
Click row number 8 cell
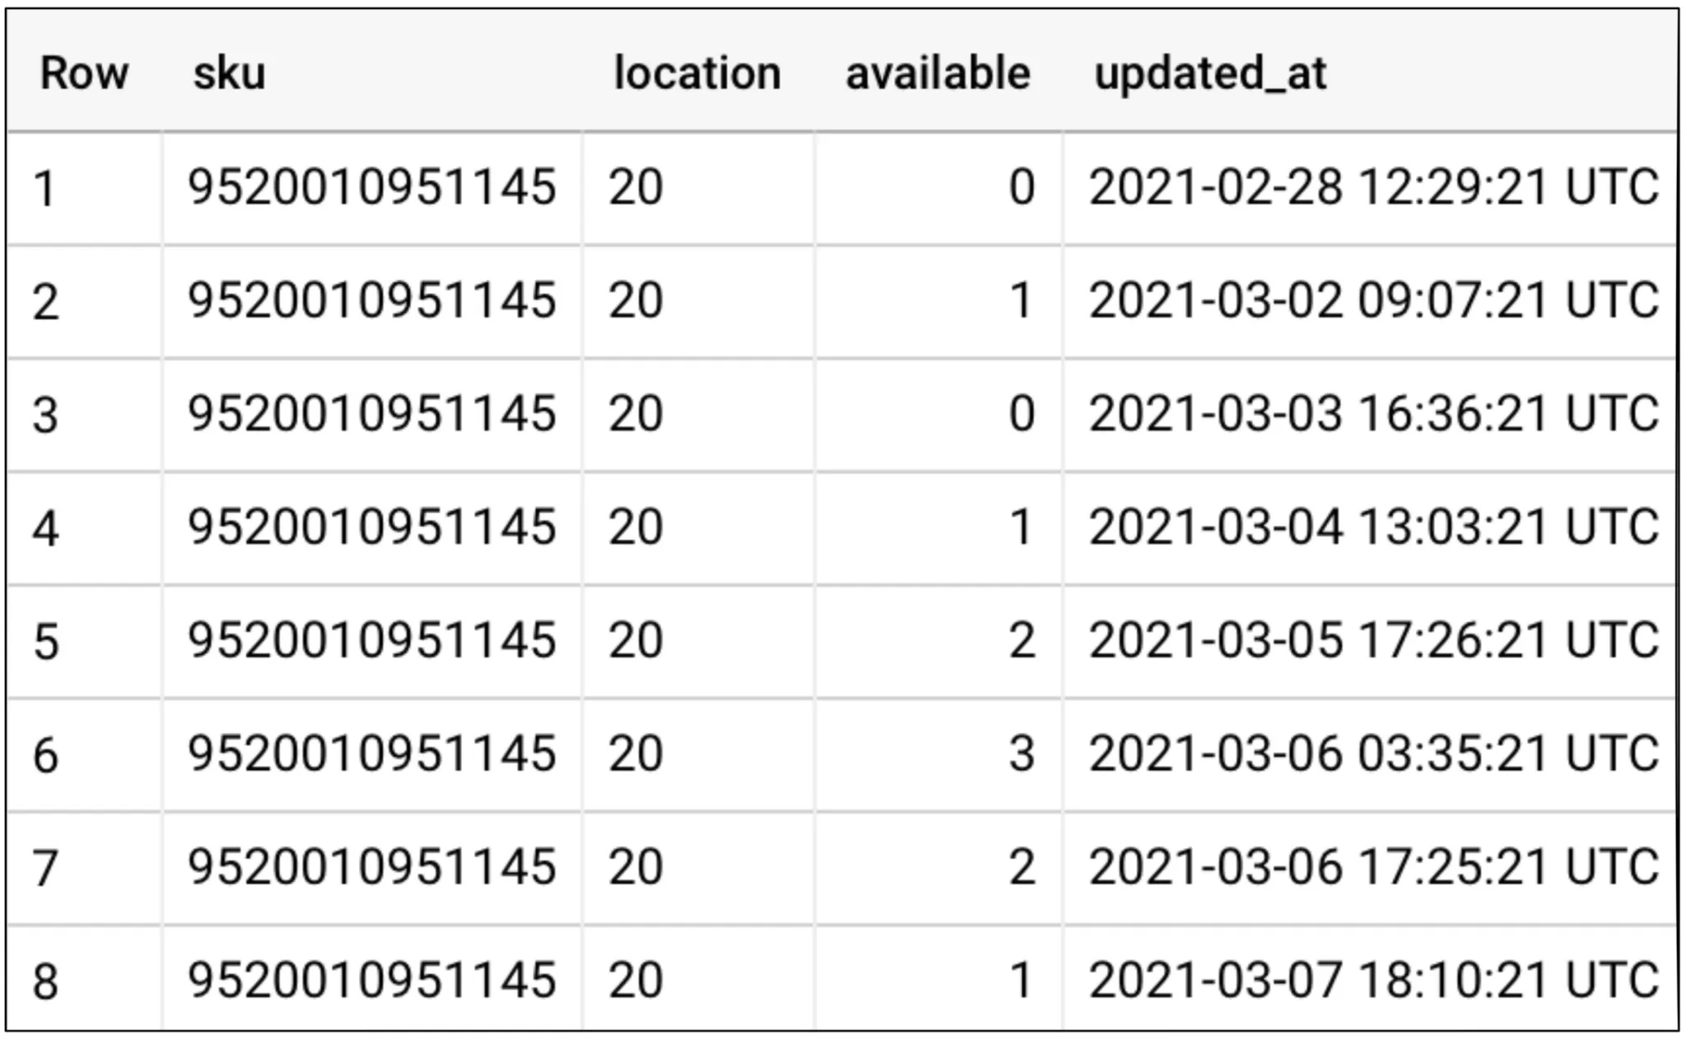[46, 981]
